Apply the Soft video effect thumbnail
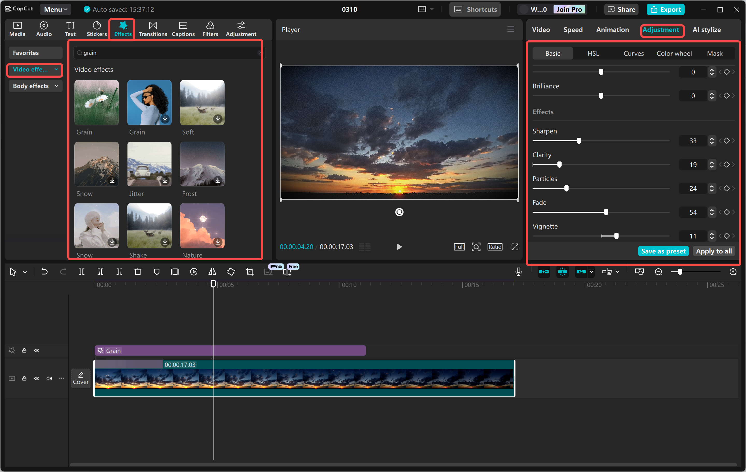The image size is (746, 472). 202,102
